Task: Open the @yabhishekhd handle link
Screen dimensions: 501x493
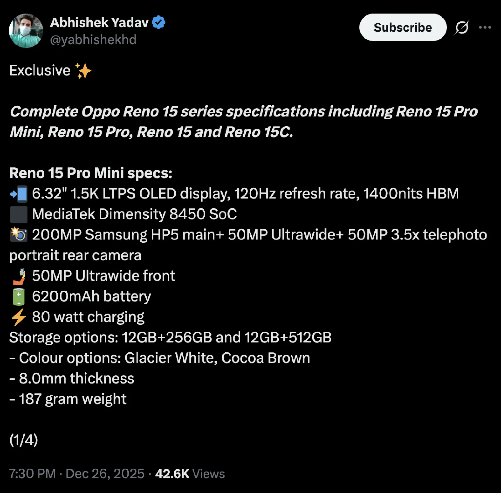Action: 94,39
